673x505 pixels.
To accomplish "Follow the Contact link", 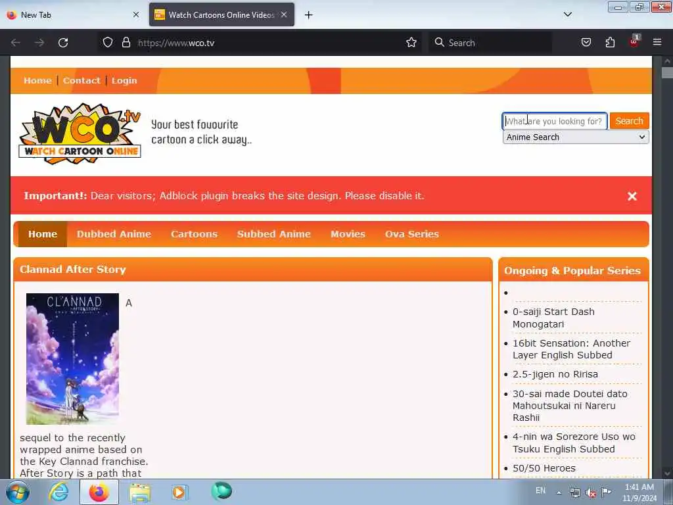I will coord(81,81).
